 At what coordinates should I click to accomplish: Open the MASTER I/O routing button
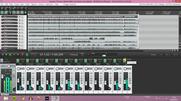coord(6,60)
